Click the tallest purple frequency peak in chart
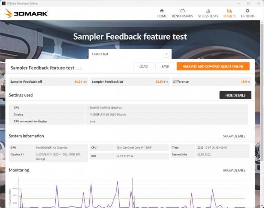264x208 pixels. [118, 182]
